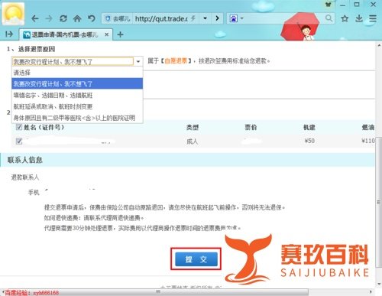382x296 pixels.
Task: Reload the page with the refresh icon
Action: (x=63, y=18)
